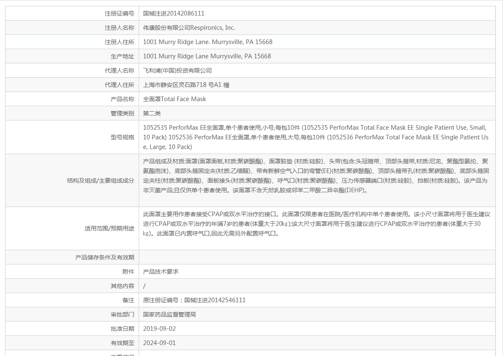Select the address in the 注册人住所 row
Screen dimensions: 503x356
pos(208,42)
